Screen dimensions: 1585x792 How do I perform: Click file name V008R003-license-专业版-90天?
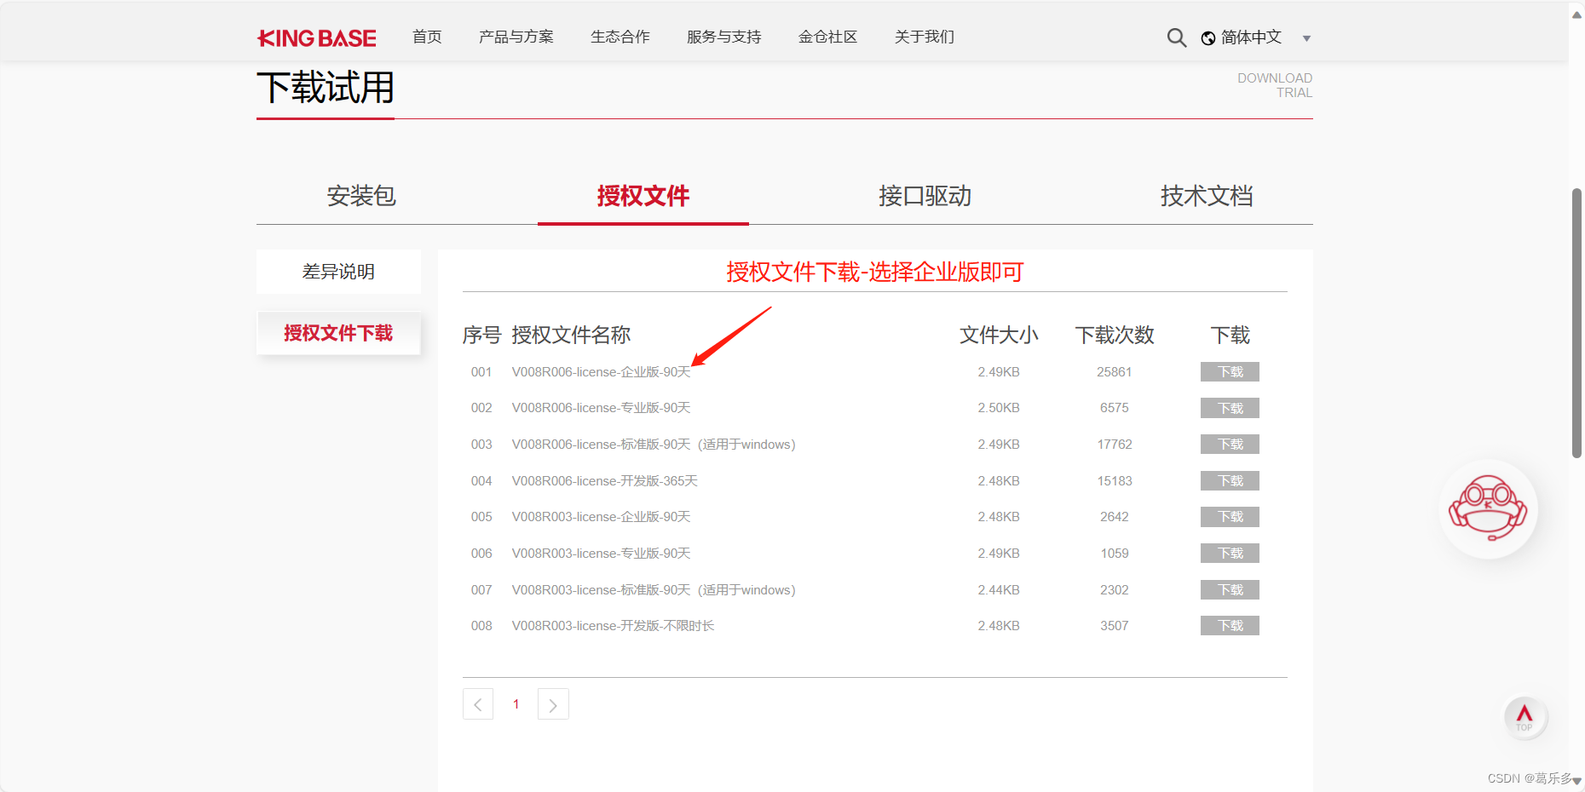coord(601,554)
